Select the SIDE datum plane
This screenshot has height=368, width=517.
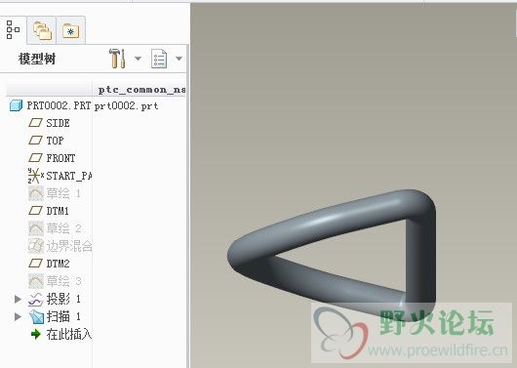[50, 123]
